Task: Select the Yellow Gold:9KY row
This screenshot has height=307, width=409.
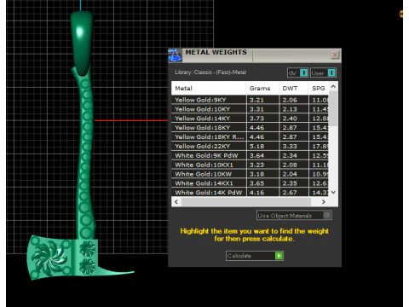Action: [251, 100]
